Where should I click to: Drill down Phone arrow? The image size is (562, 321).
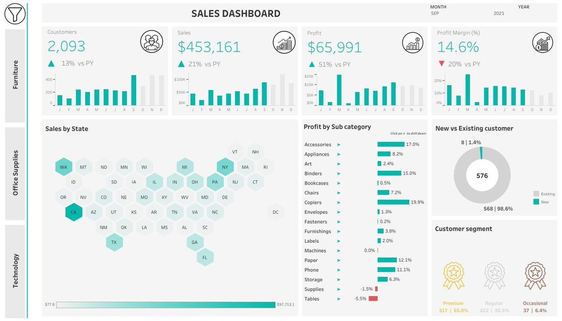click(339, 270)
